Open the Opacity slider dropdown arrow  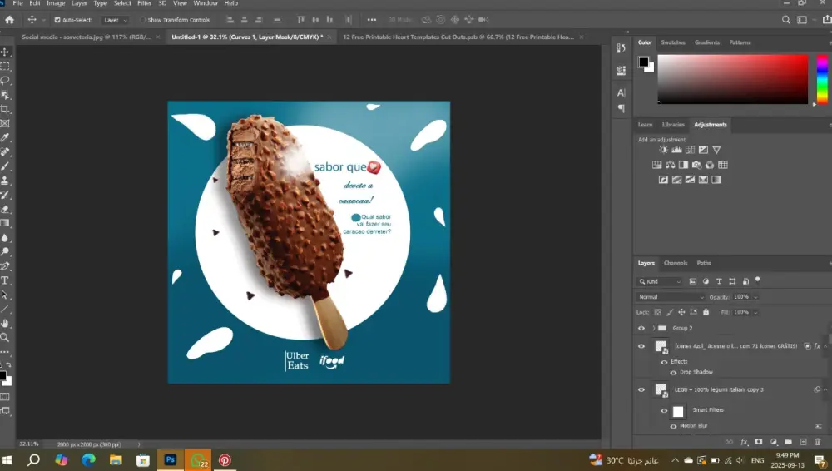click(x=755, y=297)
